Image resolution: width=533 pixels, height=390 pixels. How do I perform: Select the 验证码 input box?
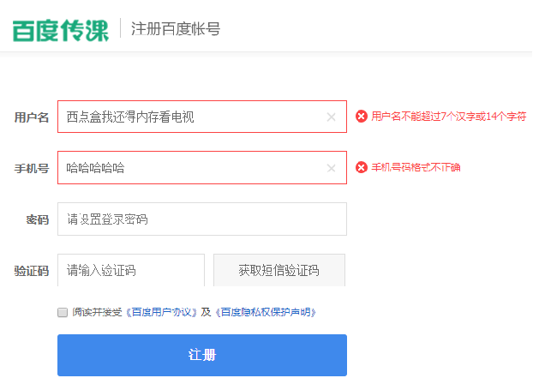click(x=131, y=271)
